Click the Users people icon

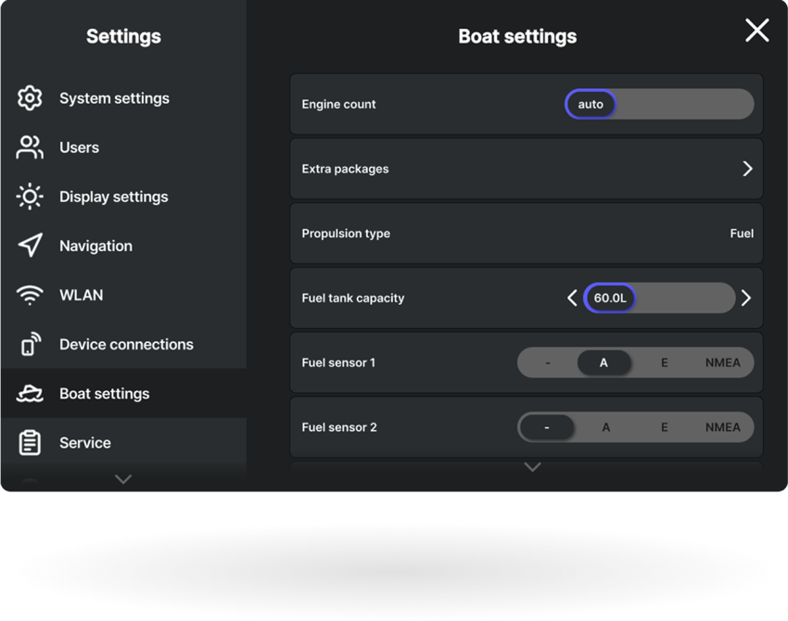click(x=30, y=147)
